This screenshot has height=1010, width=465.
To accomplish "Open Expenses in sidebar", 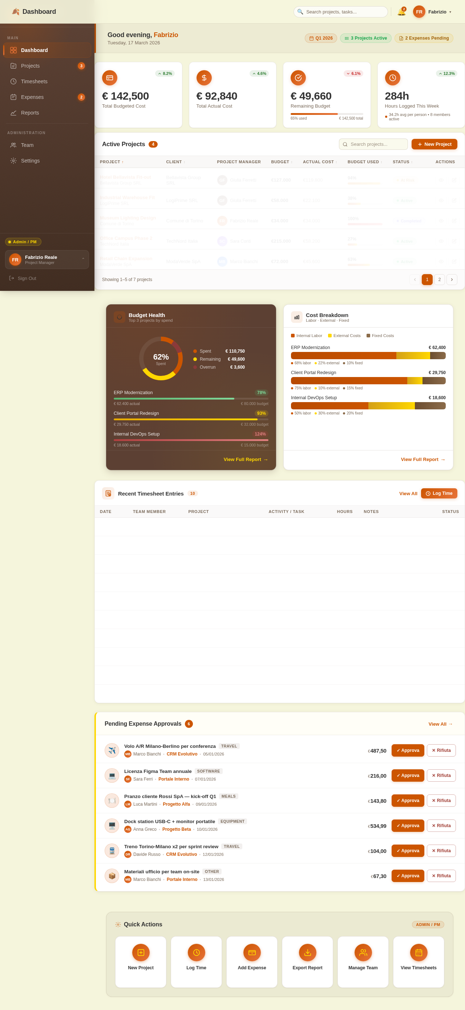I will (47, 97).
